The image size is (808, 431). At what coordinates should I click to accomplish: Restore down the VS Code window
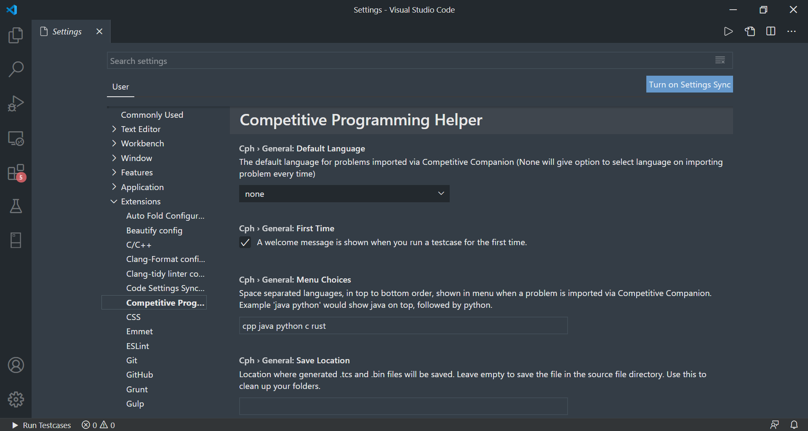pos(763,10)
